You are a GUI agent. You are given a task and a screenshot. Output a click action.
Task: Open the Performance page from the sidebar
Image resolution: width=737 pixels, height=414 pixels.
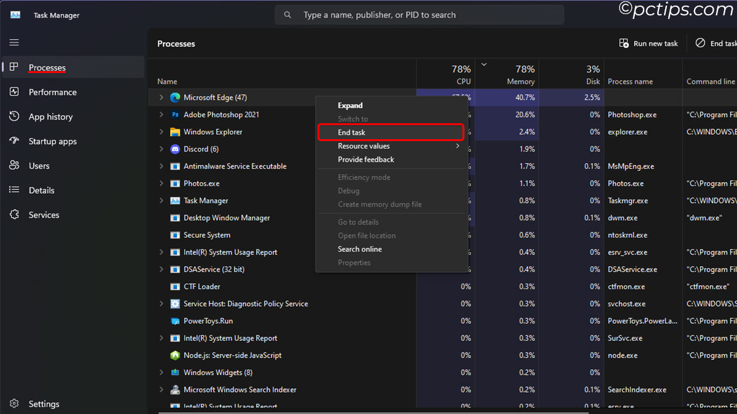tap(53, 92)
